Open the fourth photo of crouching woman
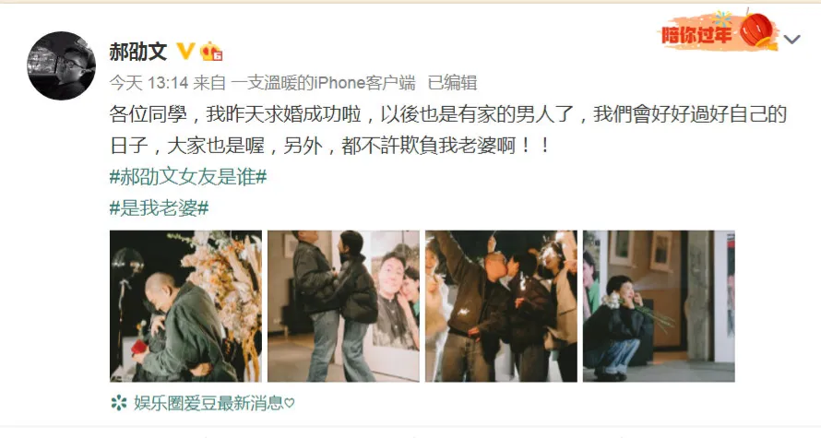821x438 pixels. pyautogui.click(x=659, y=306)
